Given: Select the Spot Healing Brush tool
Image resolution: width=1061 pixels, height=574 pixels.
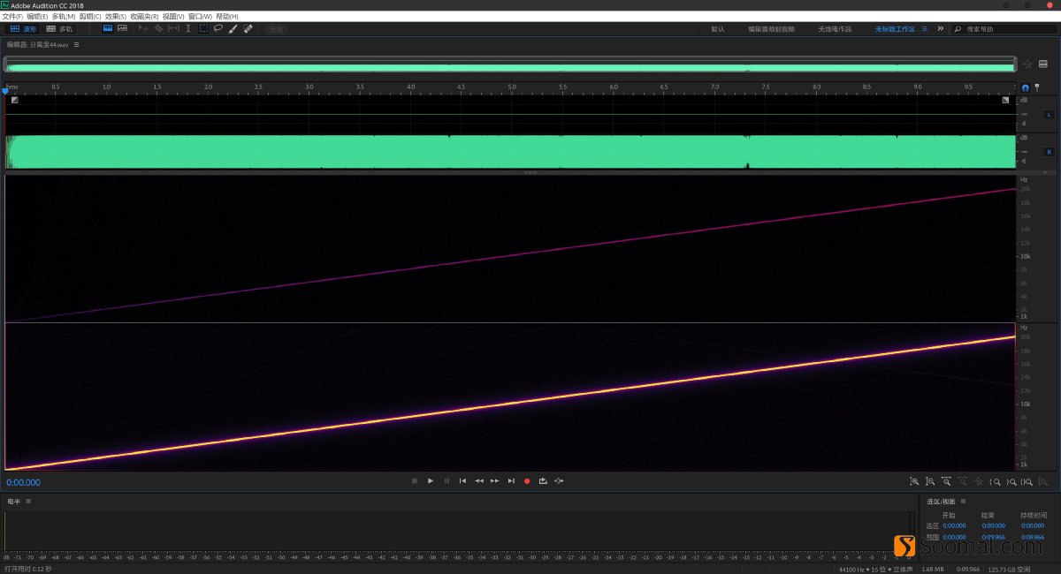Looking at the screenshot, I should 248,28.
